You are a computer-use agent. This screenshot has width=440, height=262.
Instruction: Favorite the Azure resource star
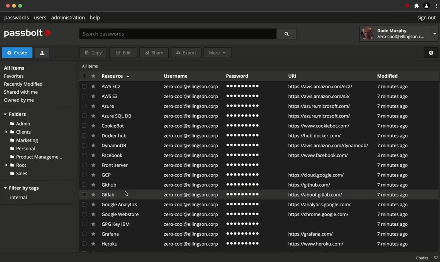point(93,106)
